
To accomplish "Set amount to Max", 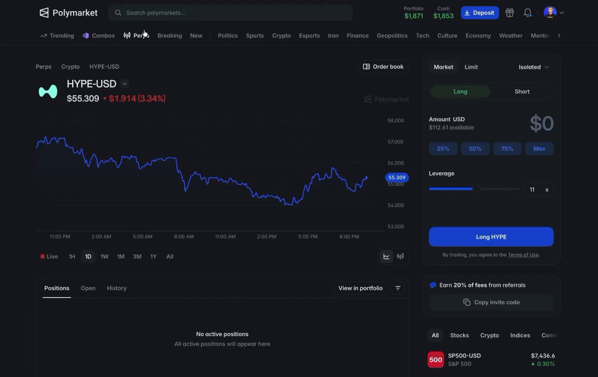I will coord(539,149).
